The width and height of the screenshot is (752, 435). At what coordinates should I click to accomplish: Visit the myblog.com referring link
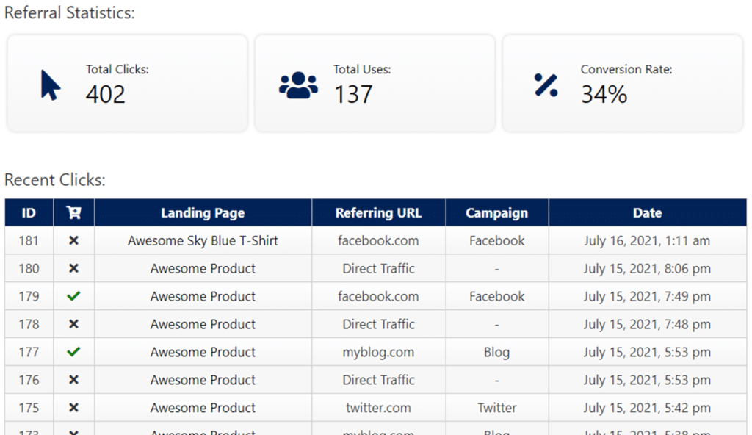378,352
